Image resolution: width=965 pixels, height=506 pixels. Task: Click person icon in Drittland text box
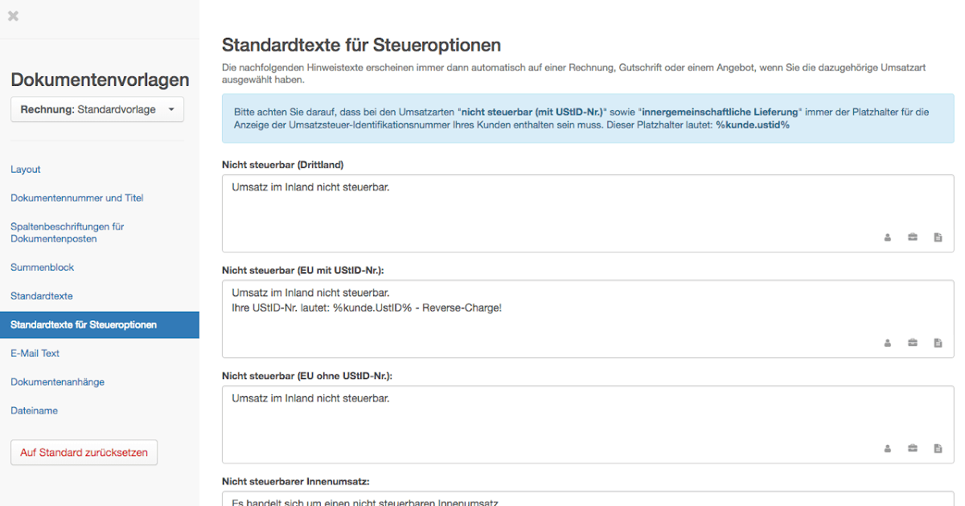click(888, 237)
